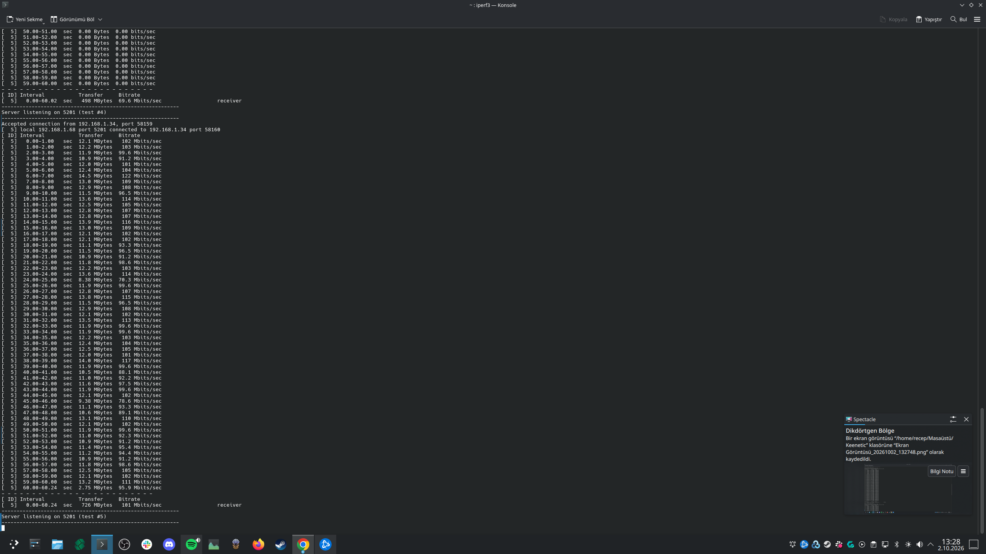Click the window keep-below chevron in titlebar
Screen dimensions: 986x554
[x=962, y=5]
